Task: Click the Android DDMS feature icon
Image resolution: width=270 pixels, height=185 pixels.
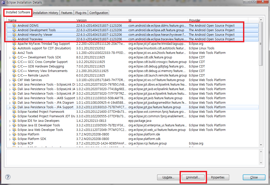Action: pyautogui.click(x=15, y=25)
